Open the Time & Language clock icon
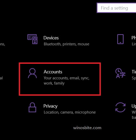The image size is (136, 140). (x=120, y=73)
